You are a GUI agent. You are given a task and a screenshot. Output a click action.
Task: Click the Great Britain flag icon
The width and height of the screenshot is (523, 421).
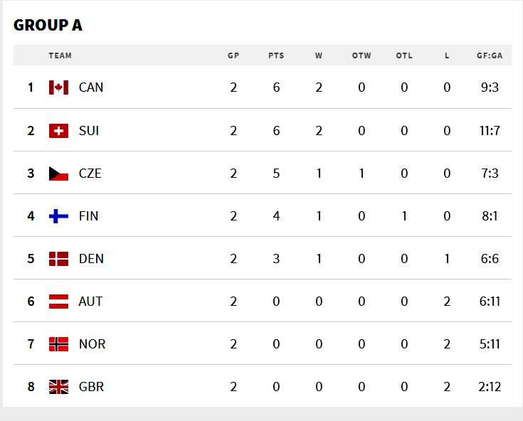click(58, 387)
